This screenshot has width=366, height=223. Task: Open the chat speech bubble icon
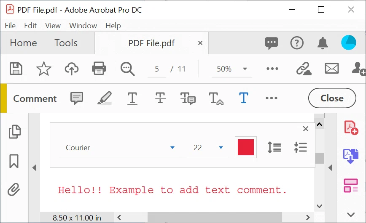272,43
